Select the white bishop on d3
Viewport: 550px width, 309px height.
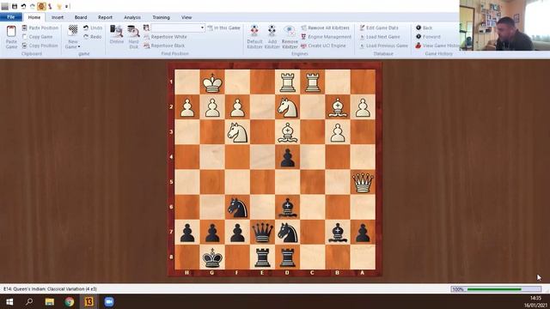[288, 132]
